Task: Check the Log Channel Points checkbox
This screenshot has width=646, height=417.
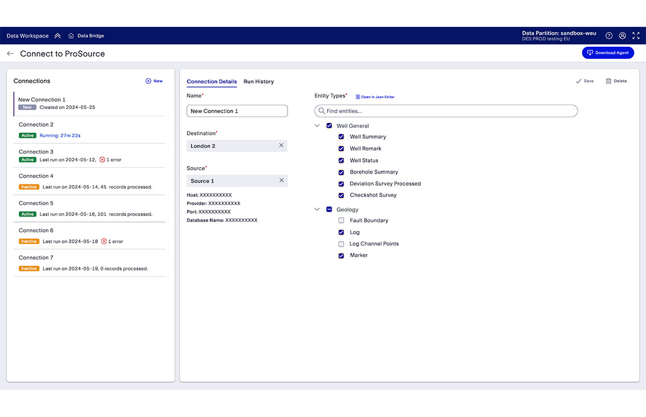Action: (341, 244)
